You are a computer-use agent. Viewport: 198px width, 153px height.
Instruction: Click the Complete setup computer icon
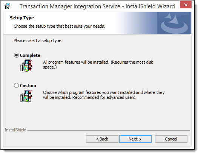coord(26,66)
